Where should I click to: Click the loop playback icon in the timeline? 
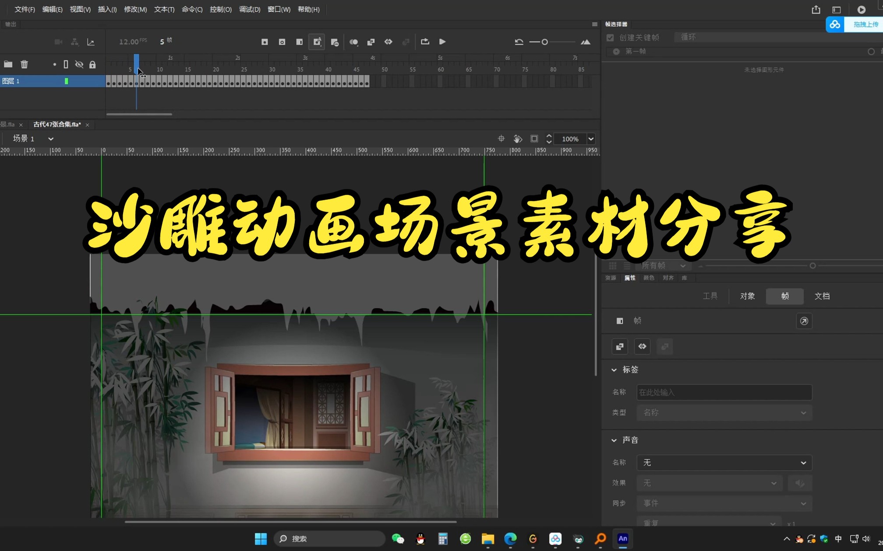425,42
